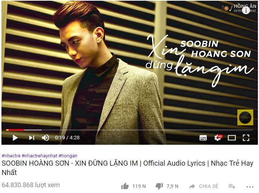Open the HD settings gear
This screenshot has width=259, height=193.
click(218, 138)
